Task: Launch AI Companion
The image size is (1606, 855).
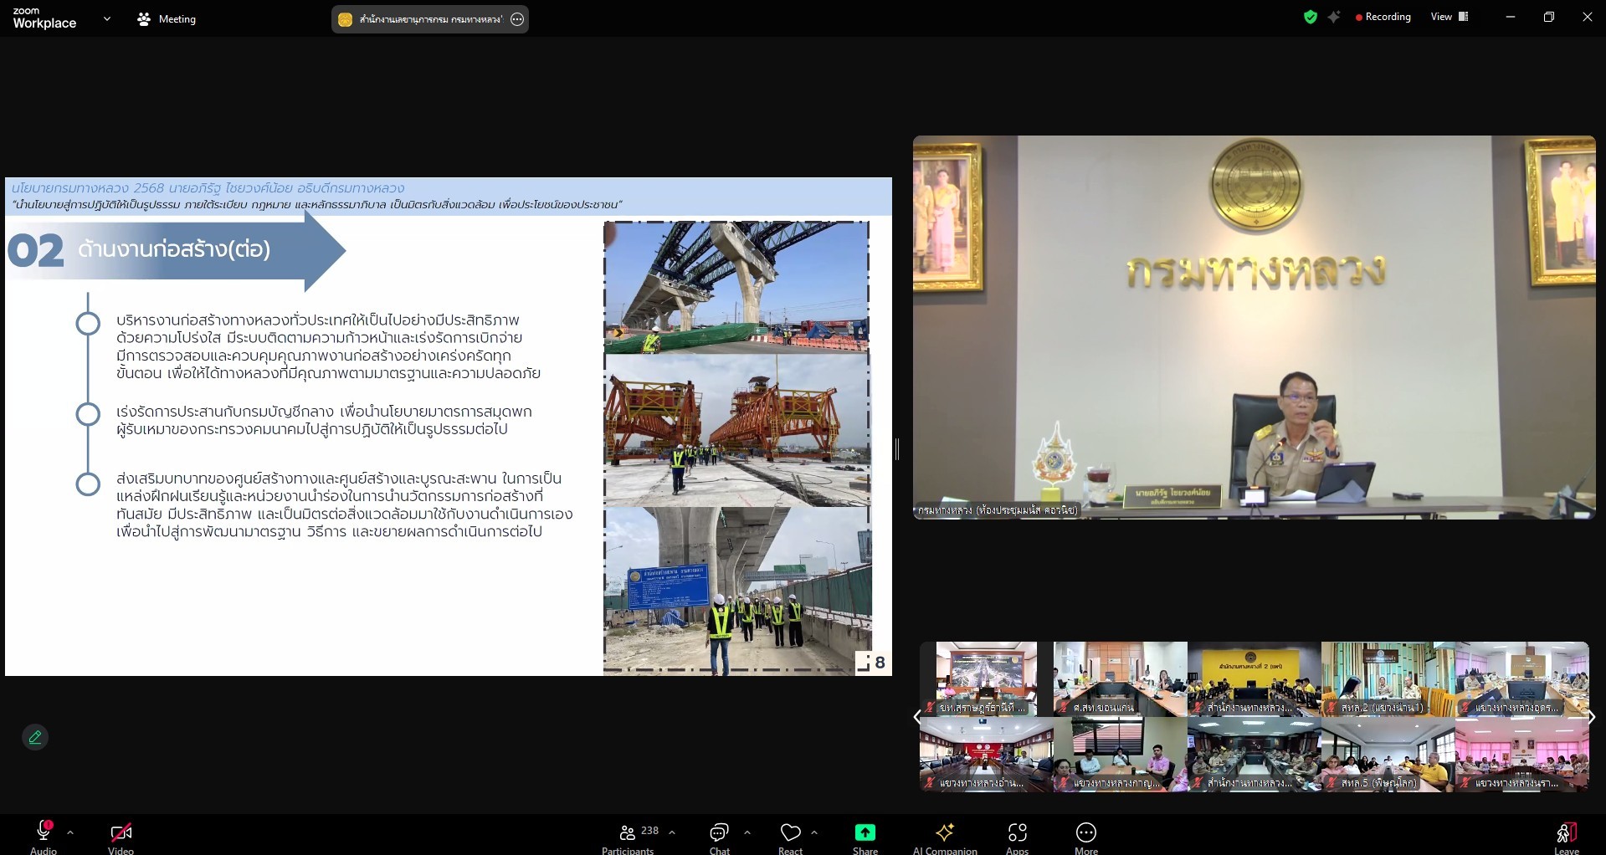Action: pyautogui.click(x=944, y=835)
